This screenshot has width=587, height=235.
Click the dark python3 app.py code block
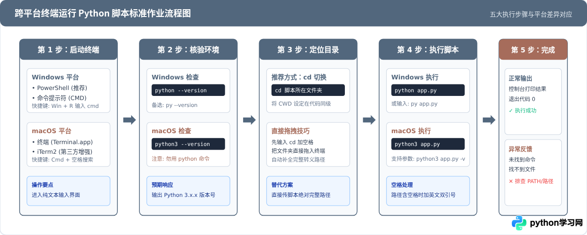428,144
